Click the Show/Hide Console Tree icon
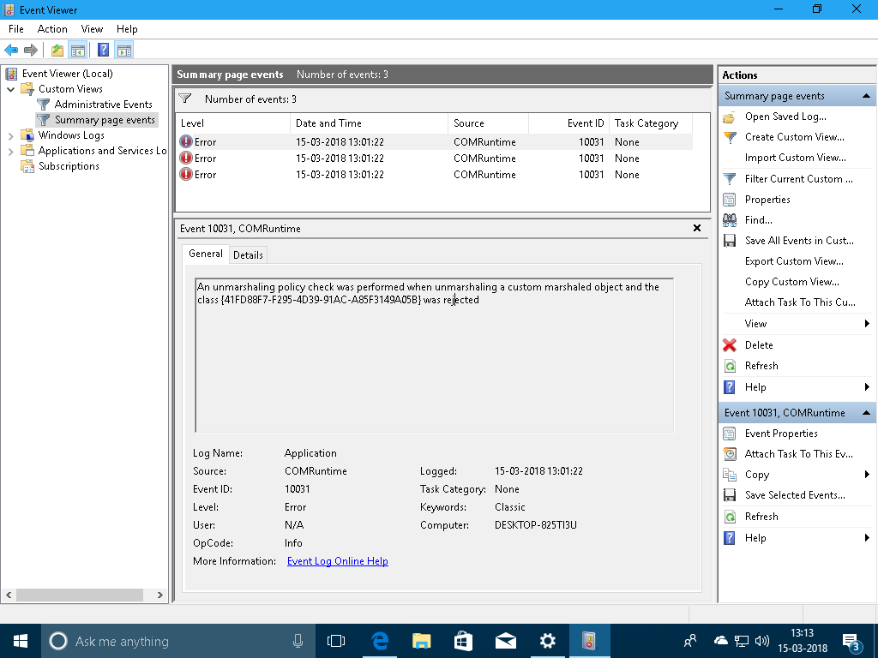Image resolution: width=878 pixels, height=658 pixels. tap(77, 50)
